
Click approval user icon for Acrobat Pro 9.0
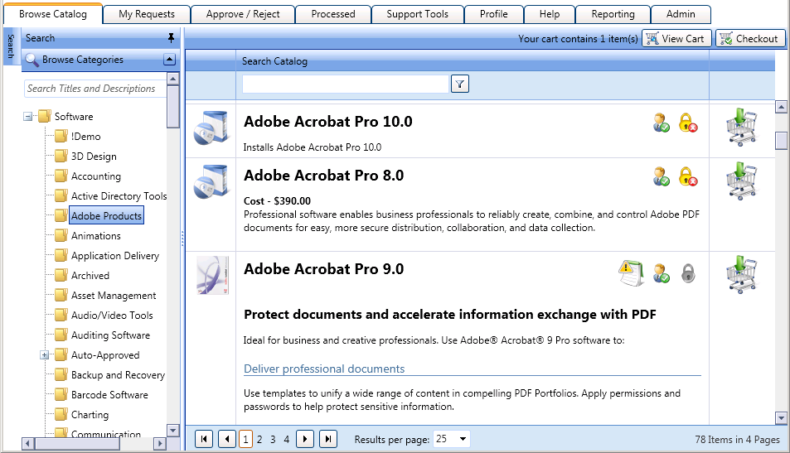pyautogui.click(x=661, y=273)
